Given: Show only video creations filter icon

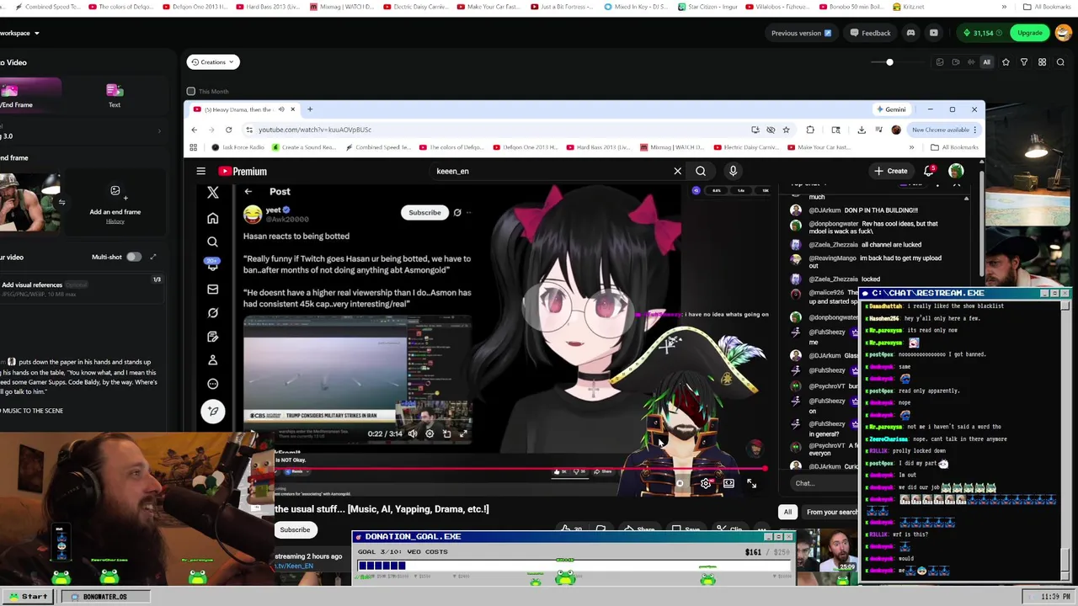Looking at the screenshot, I should tap(956, 62).
